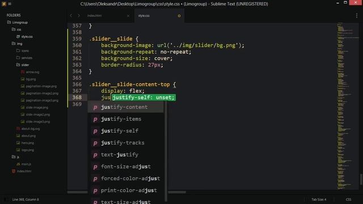Click the autocomplete list scrollbar
The width and height of the screenshot is (363, 204).
[166, 151]
